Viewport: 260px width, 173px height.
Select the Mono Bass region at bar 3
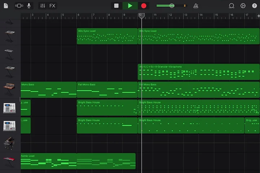[48, 90]
